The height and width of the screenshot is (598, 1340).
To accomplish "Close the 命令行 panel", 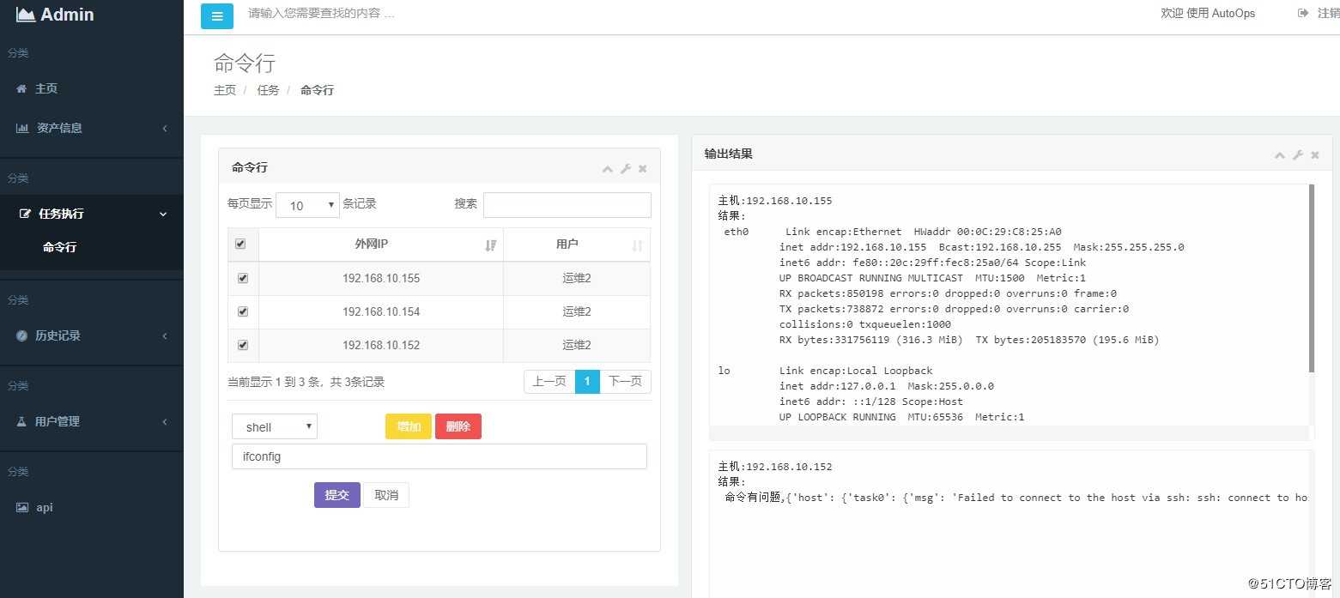I will [643, 169].
